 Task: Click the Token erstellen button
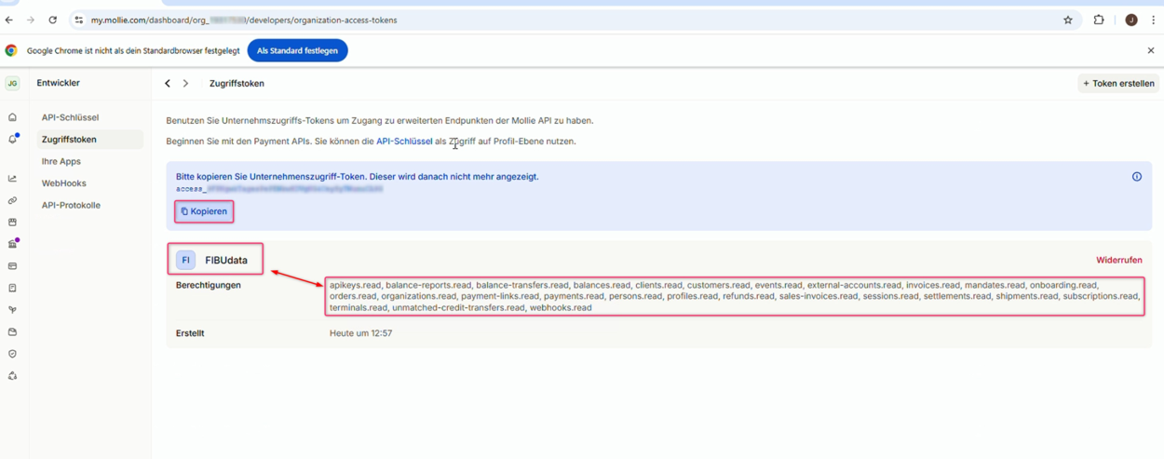[1118, 84]
